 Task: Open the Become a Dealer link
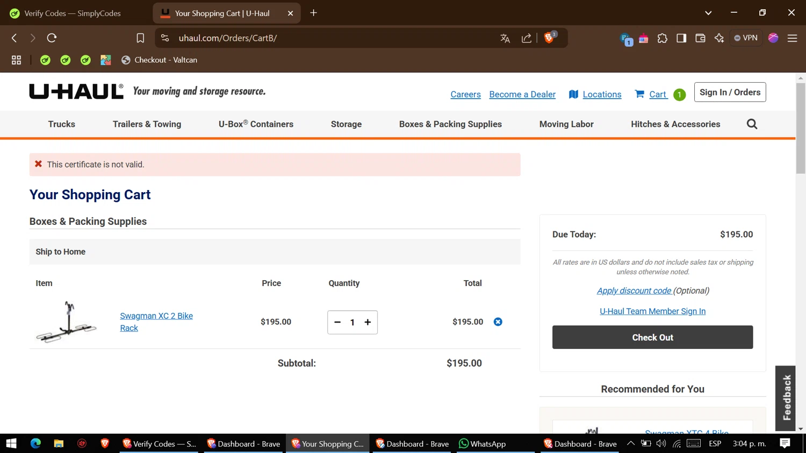[x=522, y=94]
